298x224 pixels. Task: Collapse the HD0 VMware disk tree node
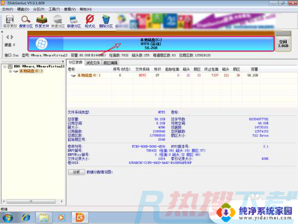pos(5,67)
